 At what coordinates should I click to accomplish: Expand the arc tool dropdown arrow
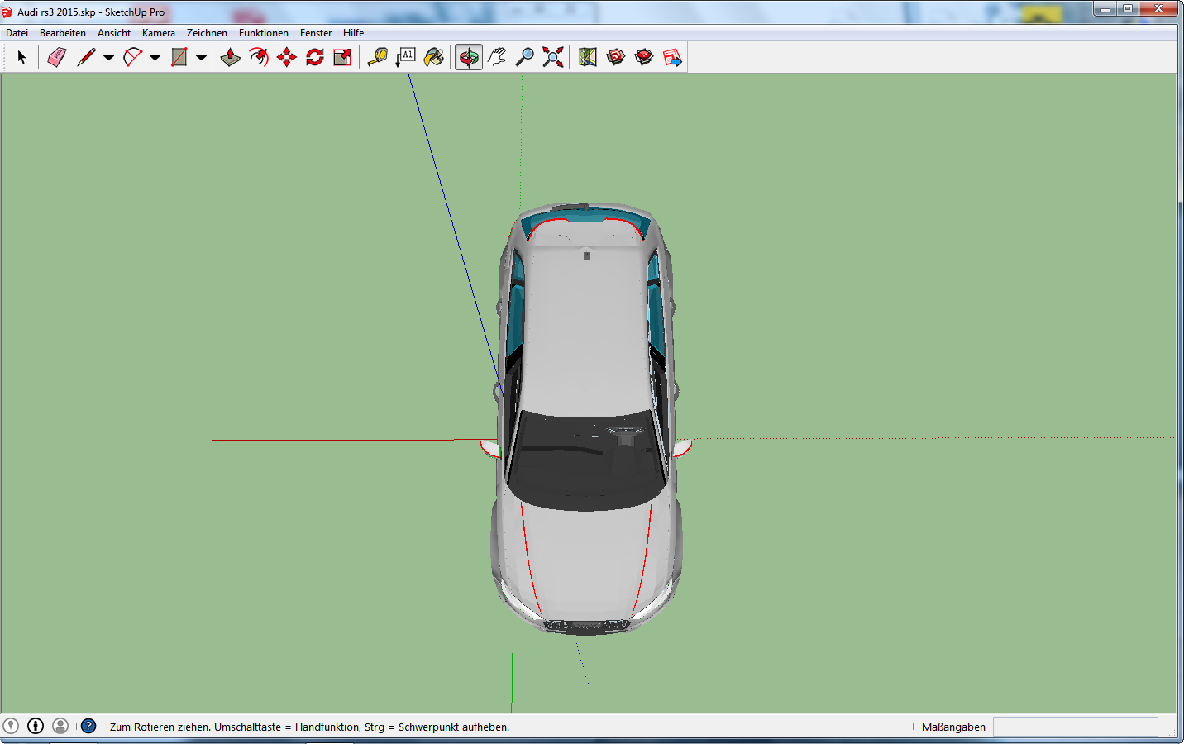pyautogui.click(x=155, y=58)
